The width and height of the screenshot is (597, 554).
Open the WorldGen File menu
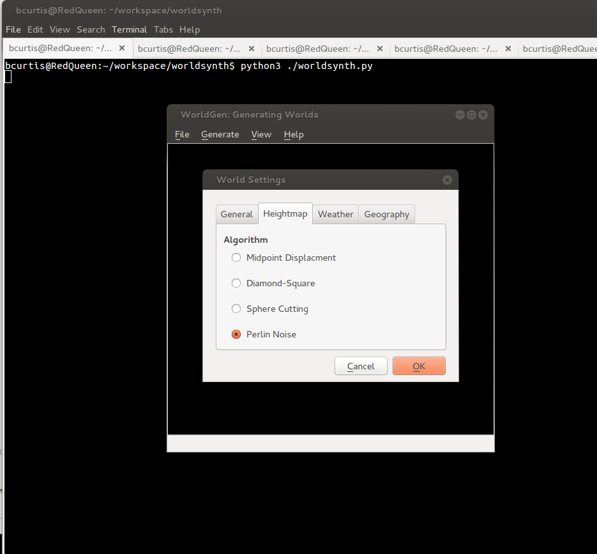coord(182,134)
